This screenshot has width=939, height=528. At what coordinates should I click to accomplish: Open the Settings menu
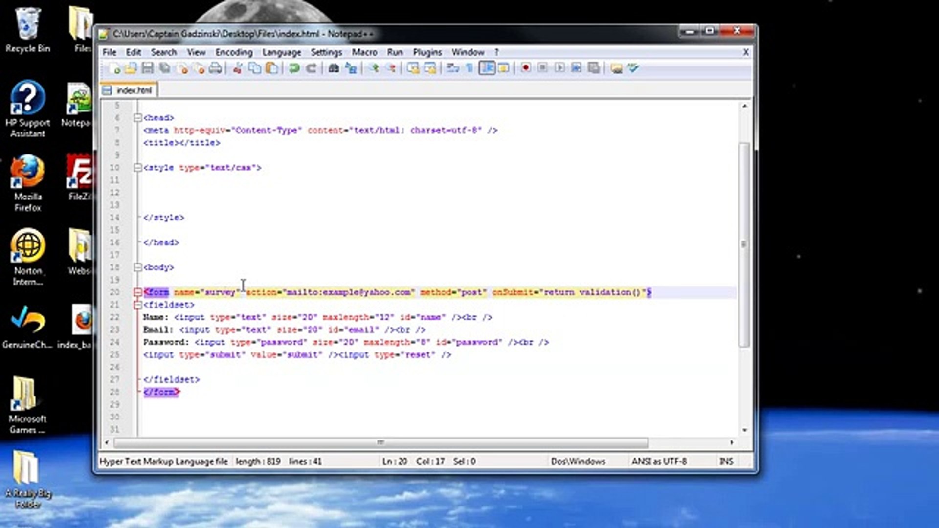coord(327,52)
